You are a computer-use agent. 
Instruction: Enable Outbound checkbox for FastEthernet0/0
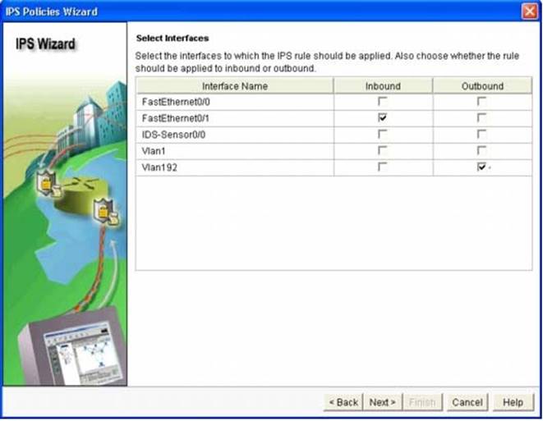[481, 102]
